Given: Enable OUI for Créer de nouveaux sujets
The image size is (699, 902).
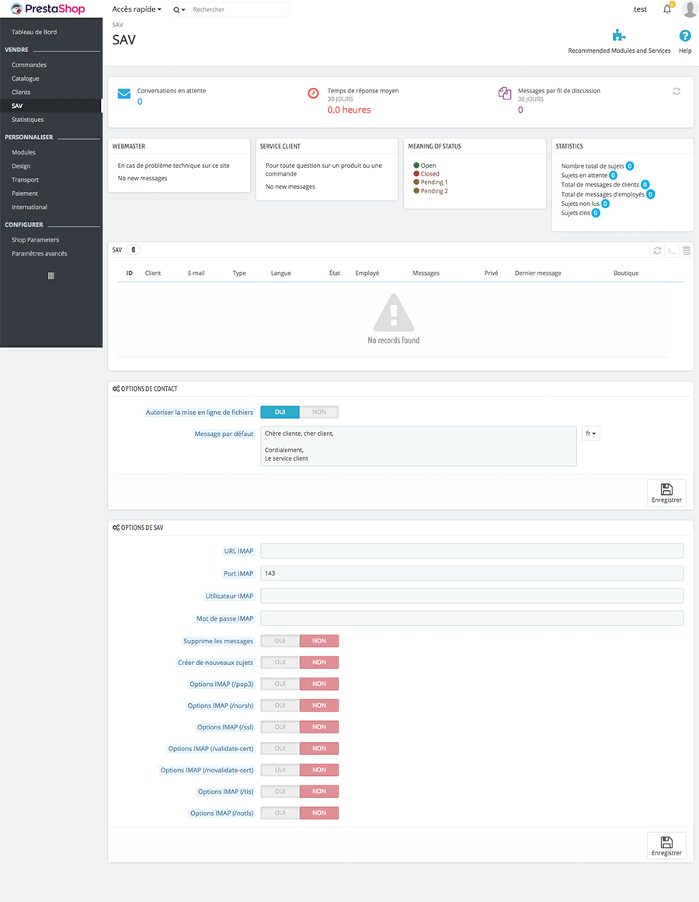Looking at the screenshot, I should tap(280, 663).
